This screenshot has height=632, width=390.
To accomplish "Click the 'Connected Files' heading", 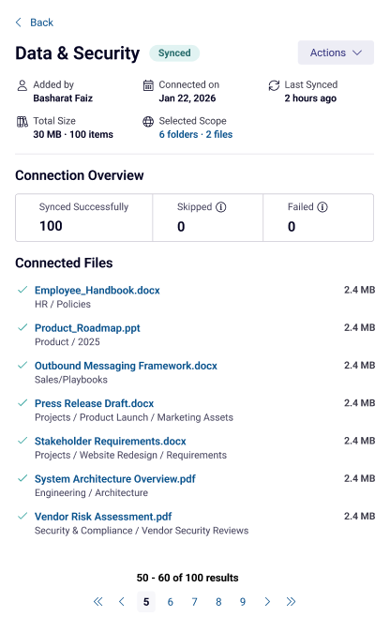I will [64, 263].
